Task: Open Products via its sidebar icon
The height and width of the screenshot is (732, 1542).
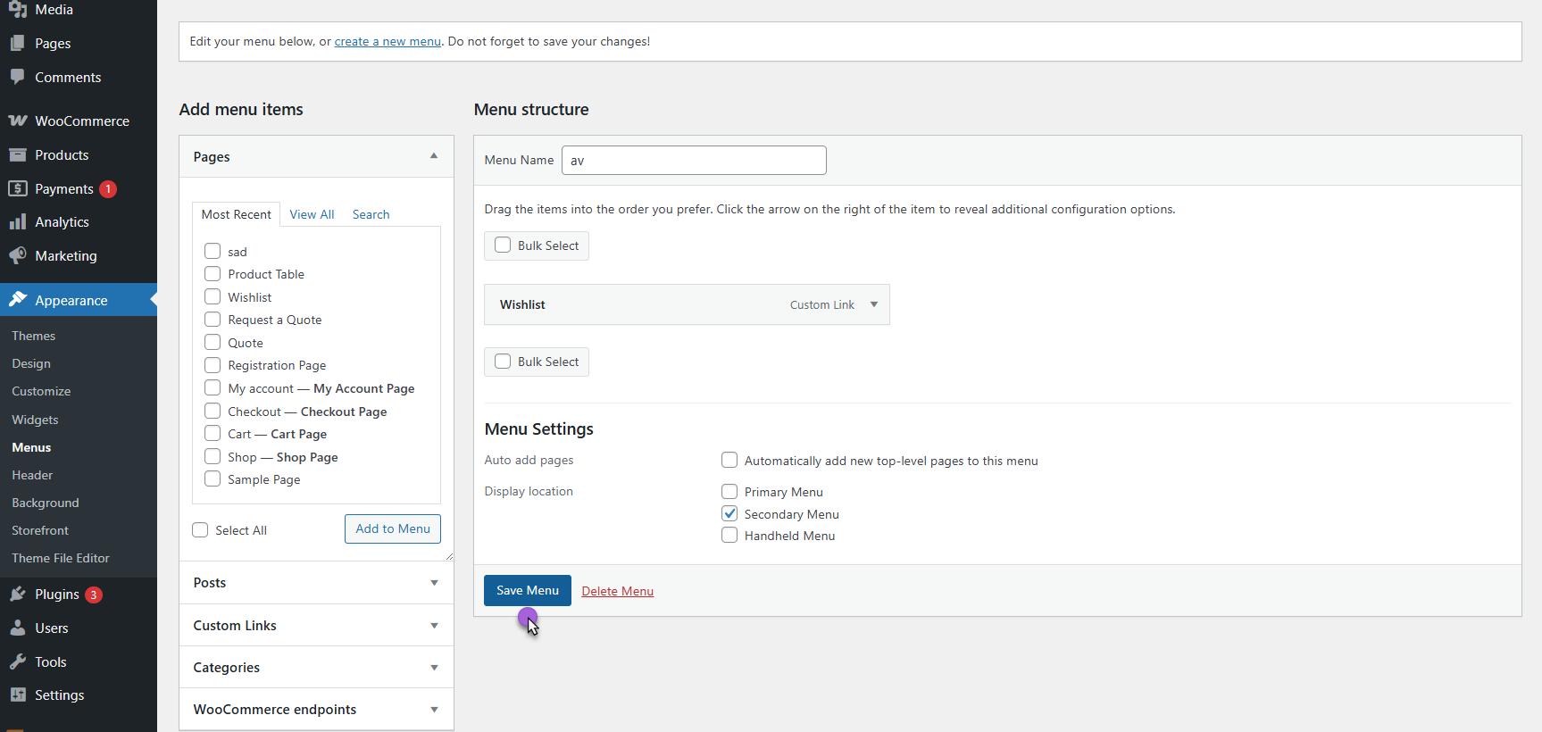Action: tap(18, 155)
